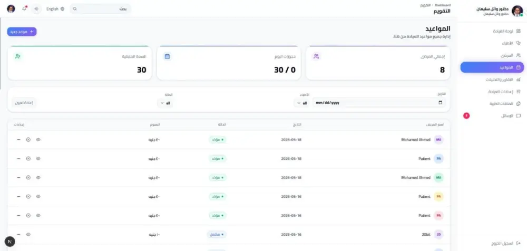
Task: Open more actions for purple-avatar Mohamed Ahmed row
Action: point(18,139)
